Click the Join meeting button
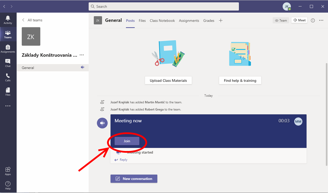Image resolution: width=328 pixels, height=193 pixels. click(127, 141)
